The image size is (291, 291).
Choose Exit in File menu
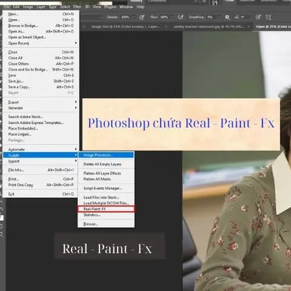pyautogui.click(x=40, y=194)
